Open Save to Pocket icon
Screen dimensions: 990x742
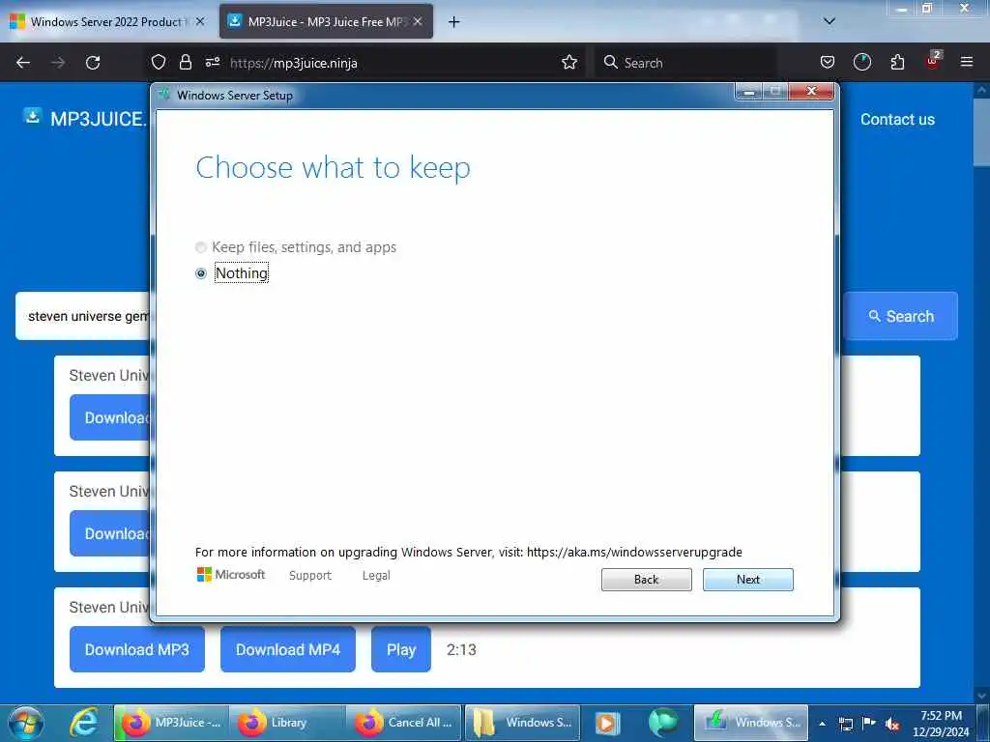coord(828,62)
